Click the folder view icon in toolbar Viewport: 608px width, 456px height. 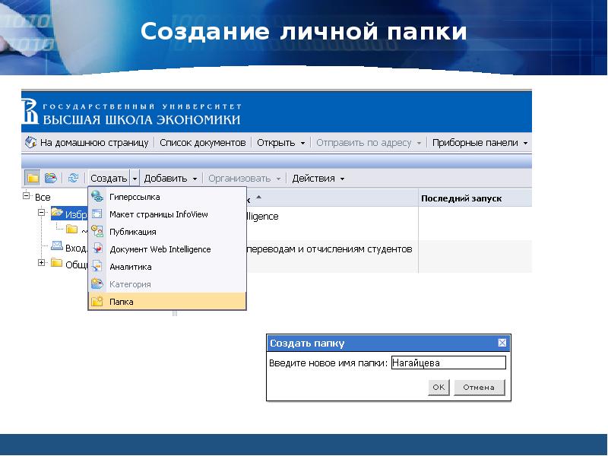(33, 178)
